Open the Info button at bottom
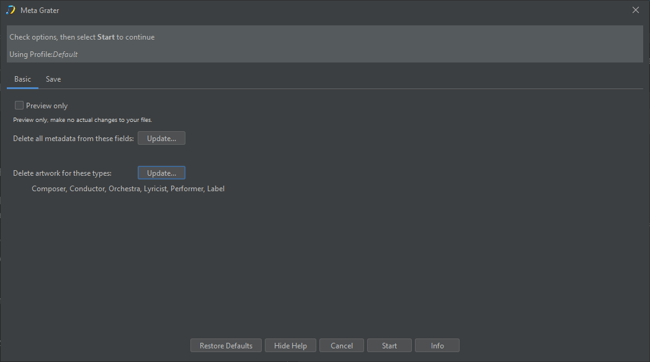650x362 pixels. pyautogui.click(x=437, y=345)
